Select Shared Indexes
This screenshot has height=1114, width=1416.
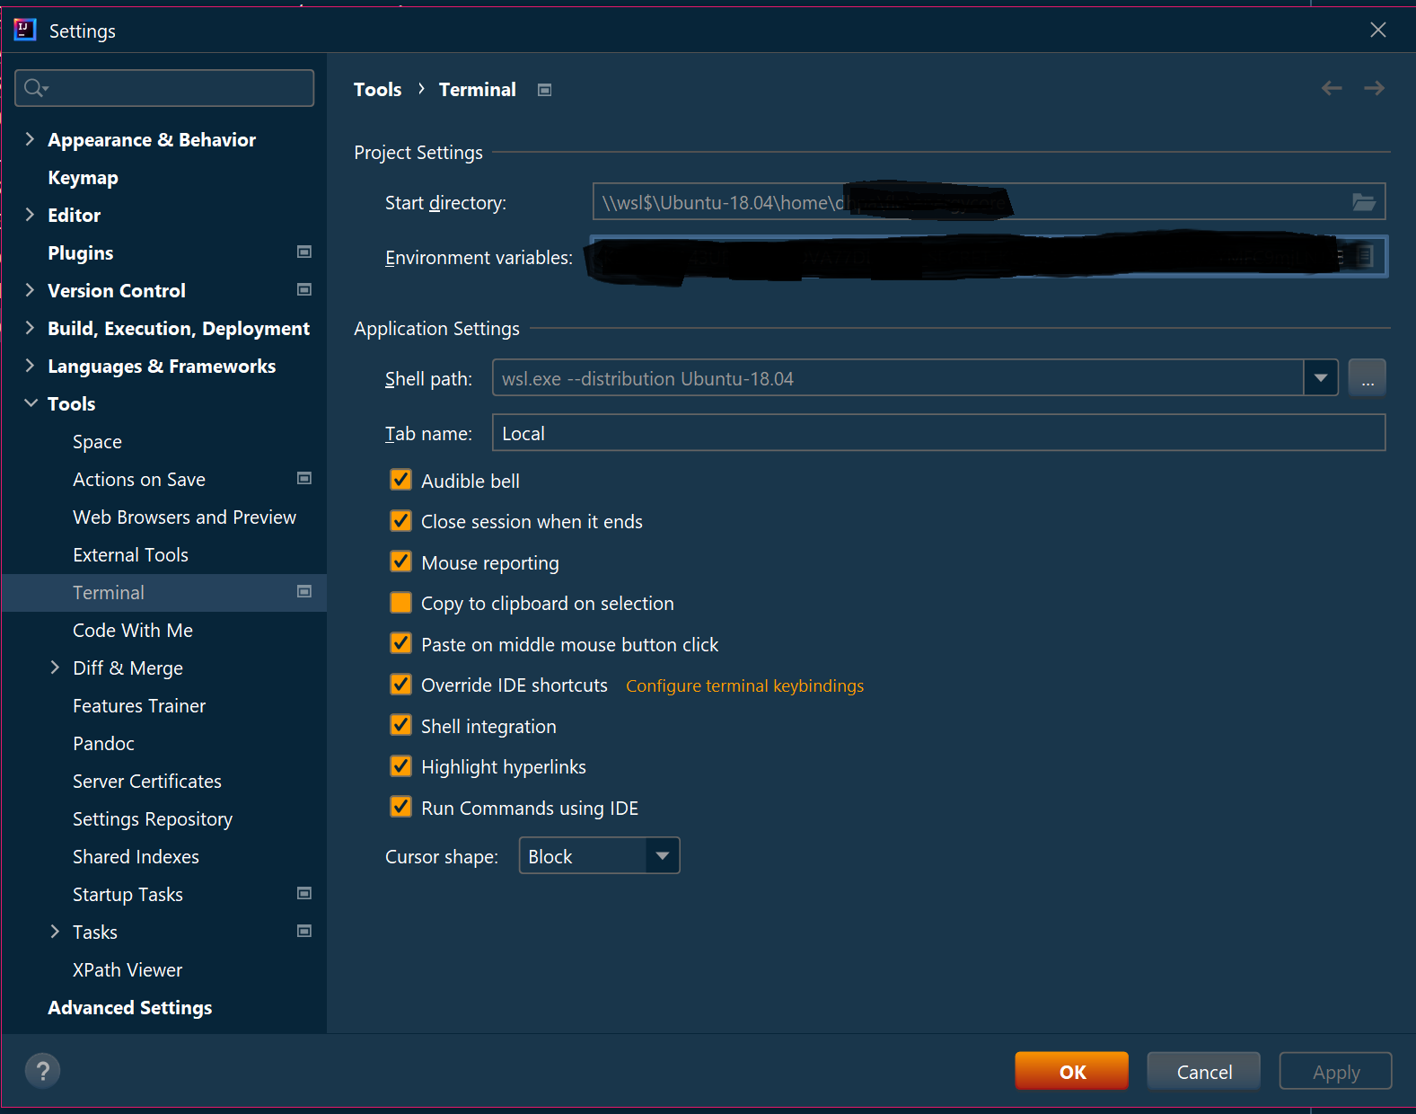click(136, 857)
